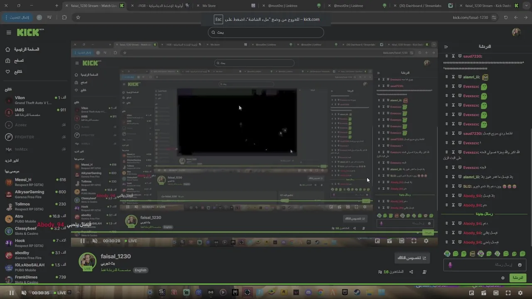Open الصفحة الرئيسية in the Kick sidebar

[x=22, y=49]
